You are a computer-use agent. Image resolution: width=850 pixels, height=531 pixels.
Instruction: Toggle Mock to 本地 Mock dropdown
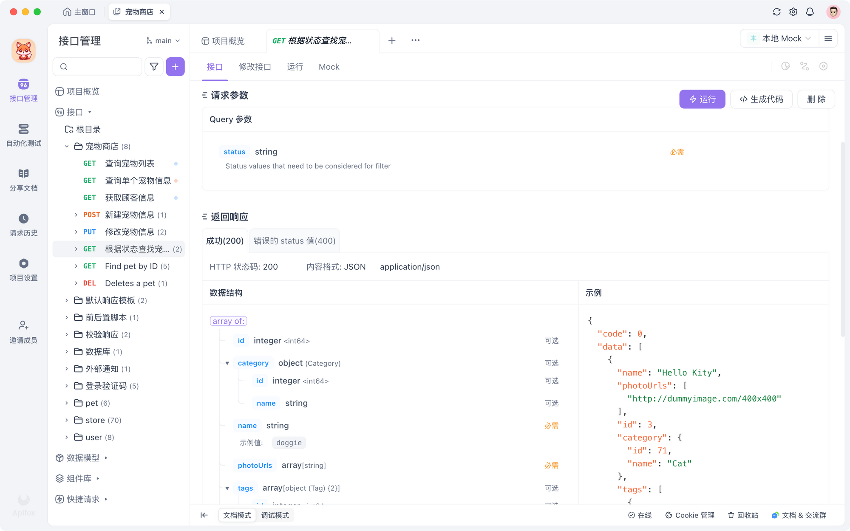coord(779,39)
